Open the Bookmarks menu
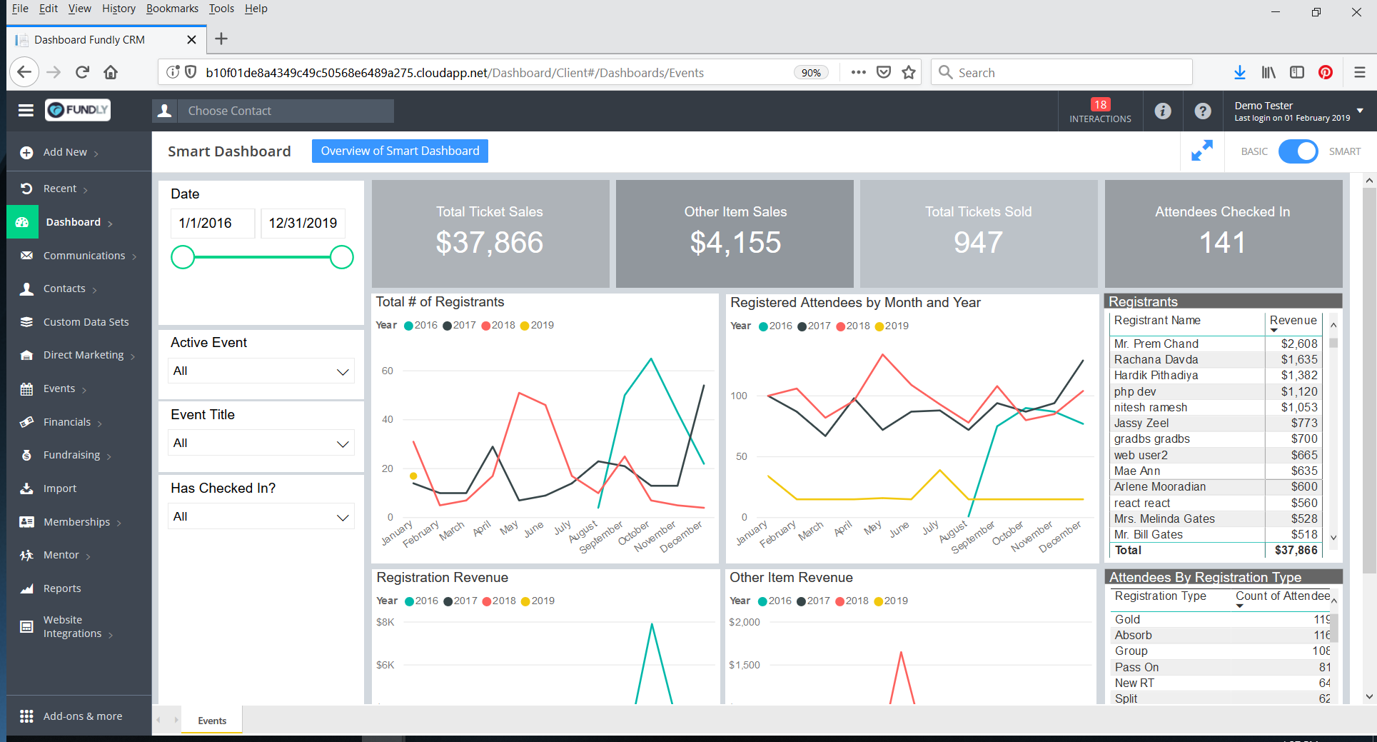 click(172, 9)
